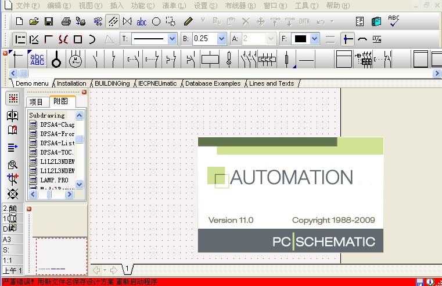This screenshot has width=442, height=286.
Task: Click page tab 1 at bottom
Action: click(127, 270)
